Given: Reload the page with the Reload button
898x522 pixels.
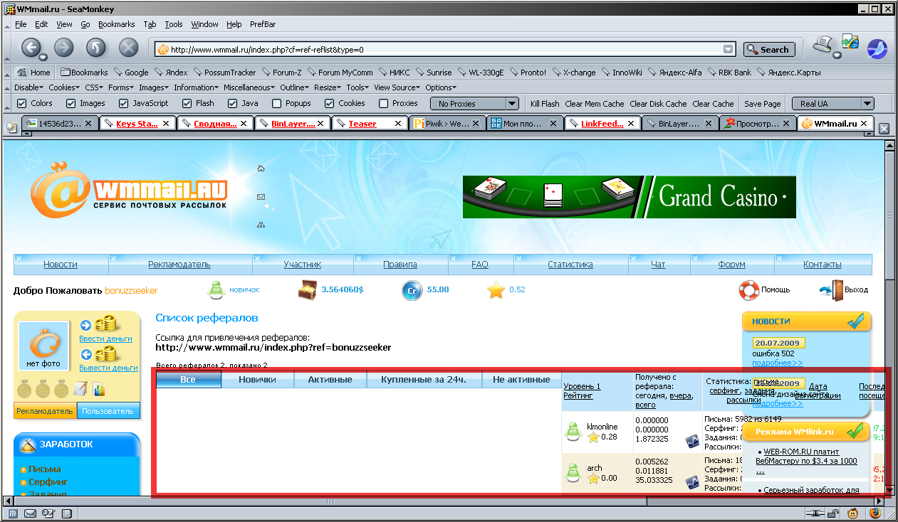Looking at the screenshot, I should 96,48.
